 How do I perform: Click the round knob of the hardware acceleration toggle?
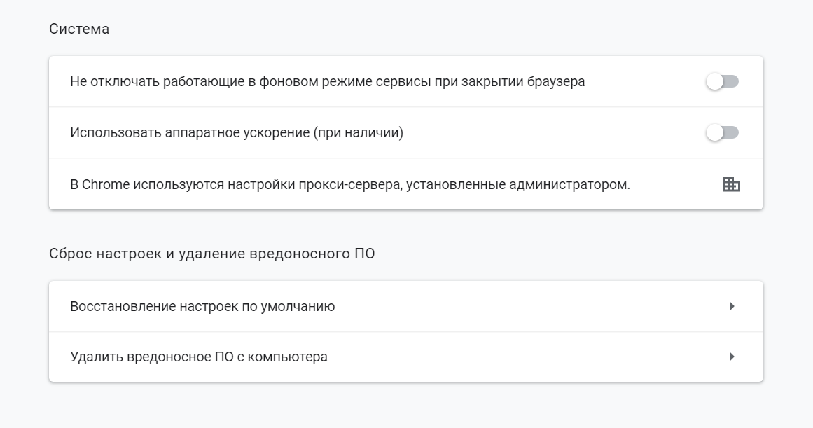[x=715, y=132]
